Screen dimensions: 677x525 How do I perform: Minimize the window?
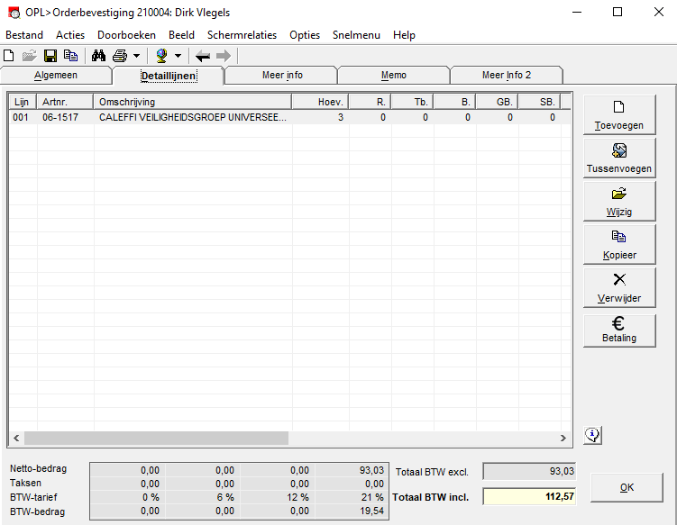tap(577, 12)
